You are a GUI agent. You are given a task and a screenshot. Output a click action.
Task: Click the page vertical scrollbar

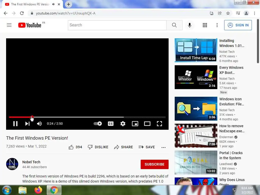pos(258,41)
